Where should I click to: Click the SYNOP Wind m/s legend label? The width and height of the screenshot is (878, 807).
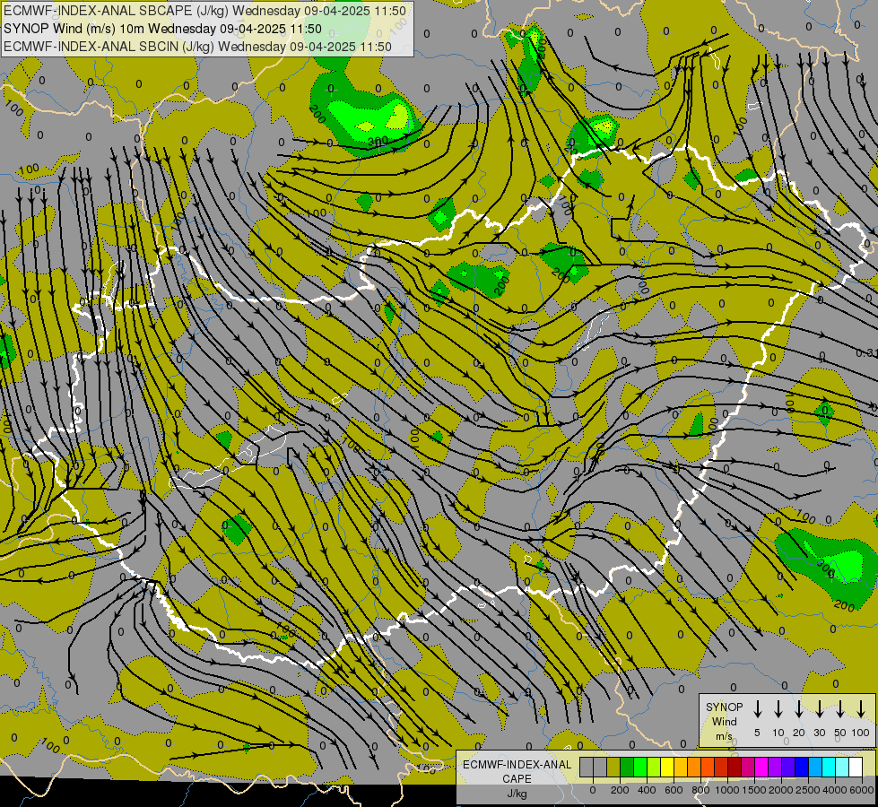(724, 721)
